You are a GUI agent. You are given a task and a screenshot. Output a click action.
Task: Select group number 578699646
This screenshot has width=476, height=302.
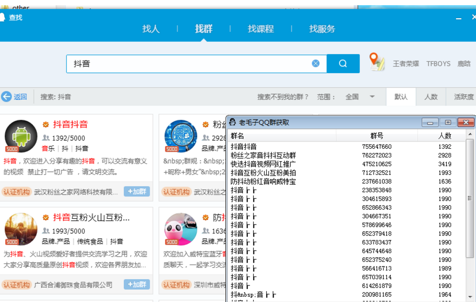pos(377,225)
